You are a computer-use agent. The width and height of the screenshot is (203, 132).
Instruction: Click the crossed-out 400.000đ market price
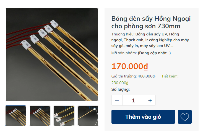(x=147, y=76)
